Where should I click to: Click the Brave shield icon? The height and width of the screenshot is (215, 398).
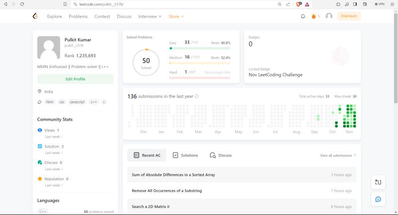[299, 4]
